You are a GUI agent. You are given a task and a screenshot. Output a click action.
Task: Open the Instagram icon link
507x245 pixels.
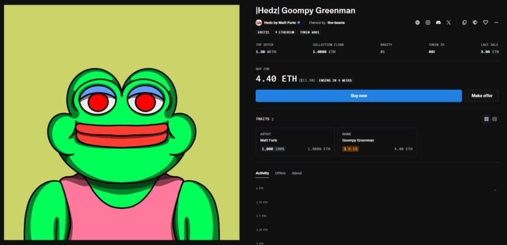coord(428,23)
